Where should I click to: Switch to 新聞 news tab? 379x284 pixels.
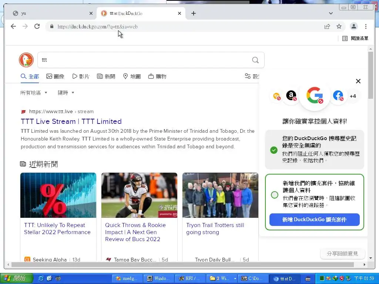(x=106, y=77)
